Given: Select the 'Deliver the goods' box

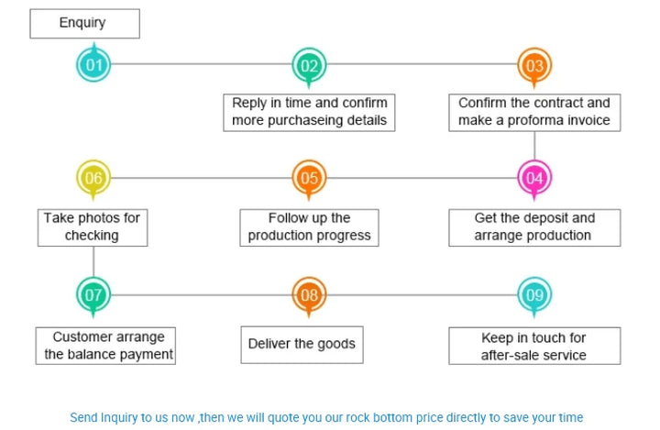Looking at the screenshot, I should tap(302, 345).
